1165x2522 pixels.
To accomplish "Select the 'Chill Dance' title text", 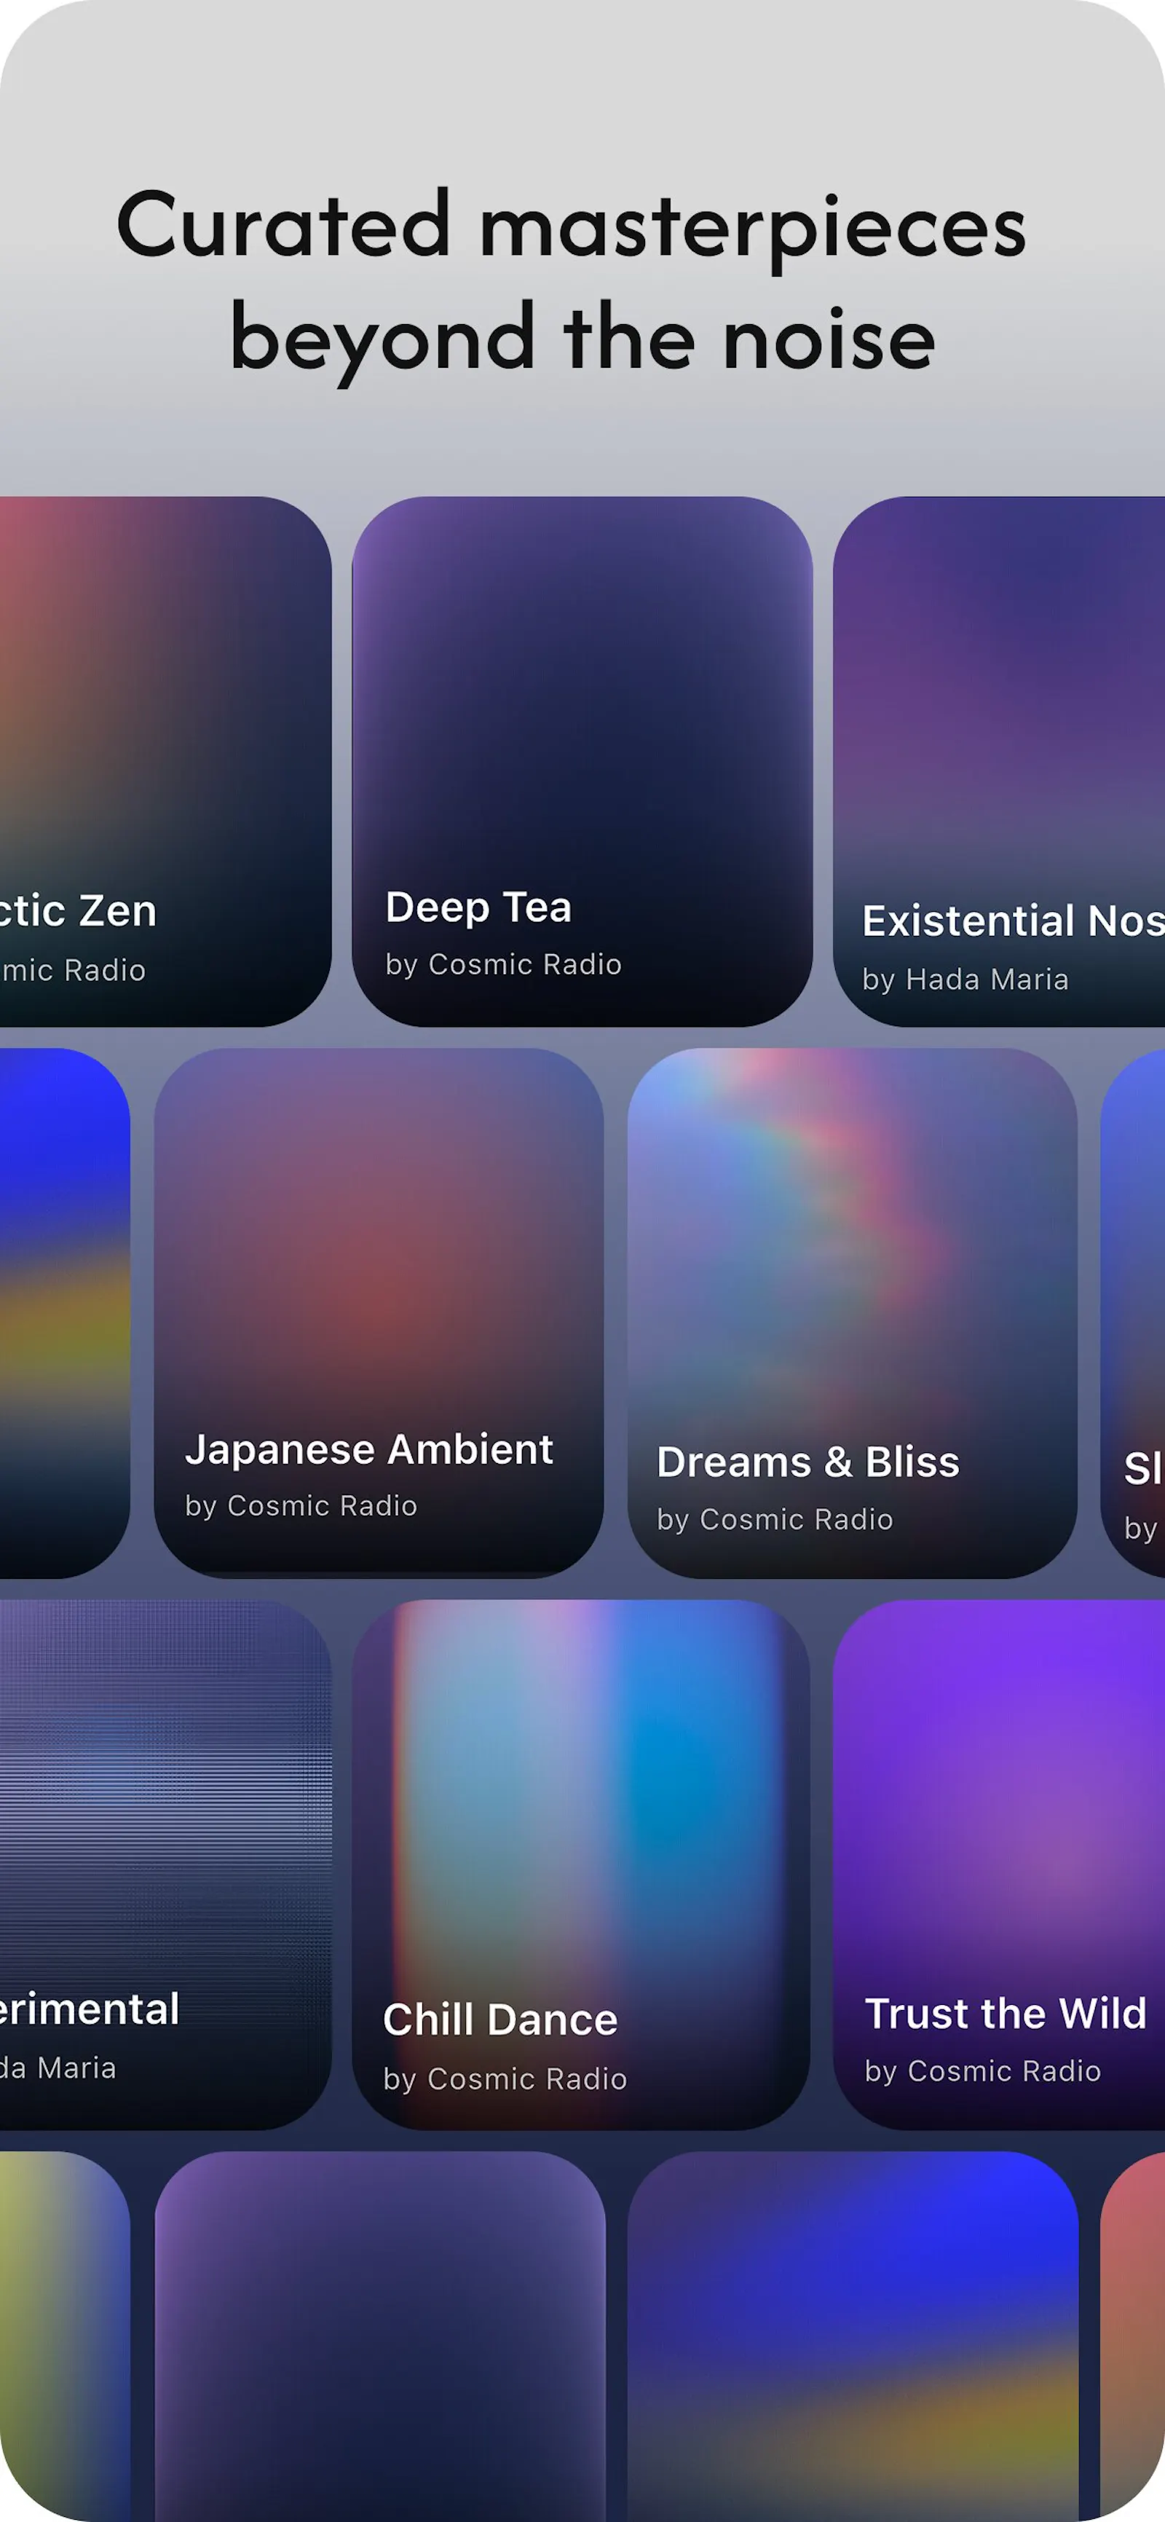I will click(x=500, y=2019).
